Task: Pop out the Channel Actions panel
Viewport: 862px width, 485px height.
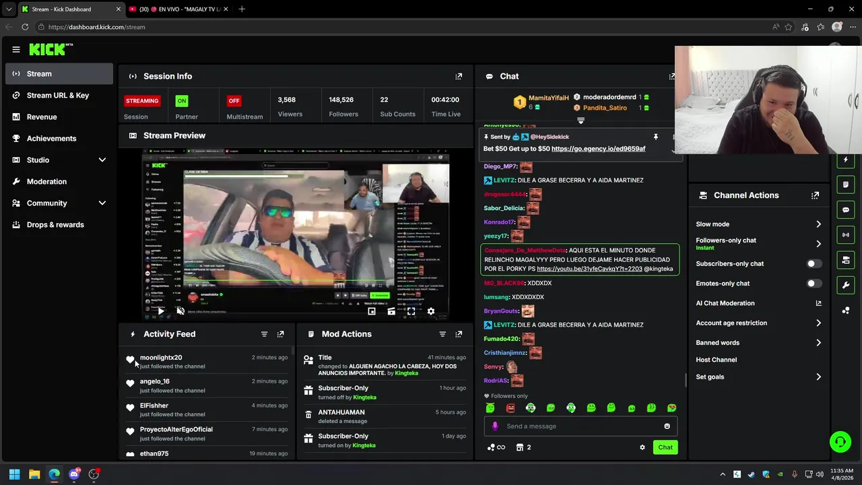Action: pos(815,195)
